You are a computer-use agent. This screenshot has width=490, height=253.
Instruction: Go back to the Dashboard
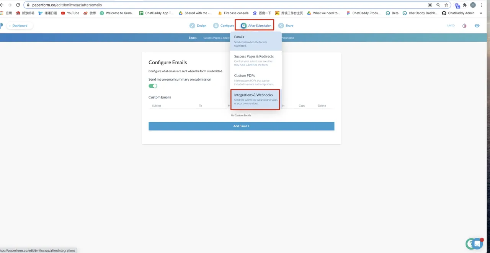click(x=19, y=26)
